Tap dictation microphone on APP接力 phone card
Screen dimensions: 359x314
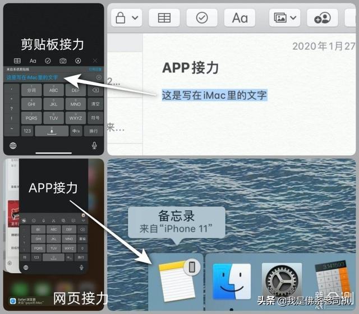[x=81, y=267]
